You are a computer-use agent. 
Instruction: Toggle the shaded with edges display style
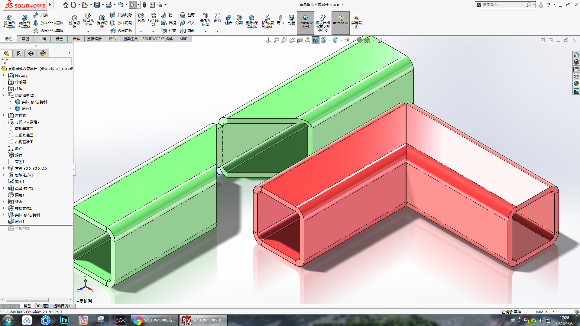tap(316, 40)
